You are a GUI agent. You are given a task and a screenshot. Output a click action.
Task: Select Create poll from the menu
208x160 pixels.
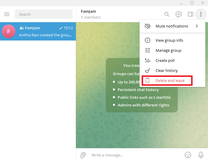coord(172,60)
